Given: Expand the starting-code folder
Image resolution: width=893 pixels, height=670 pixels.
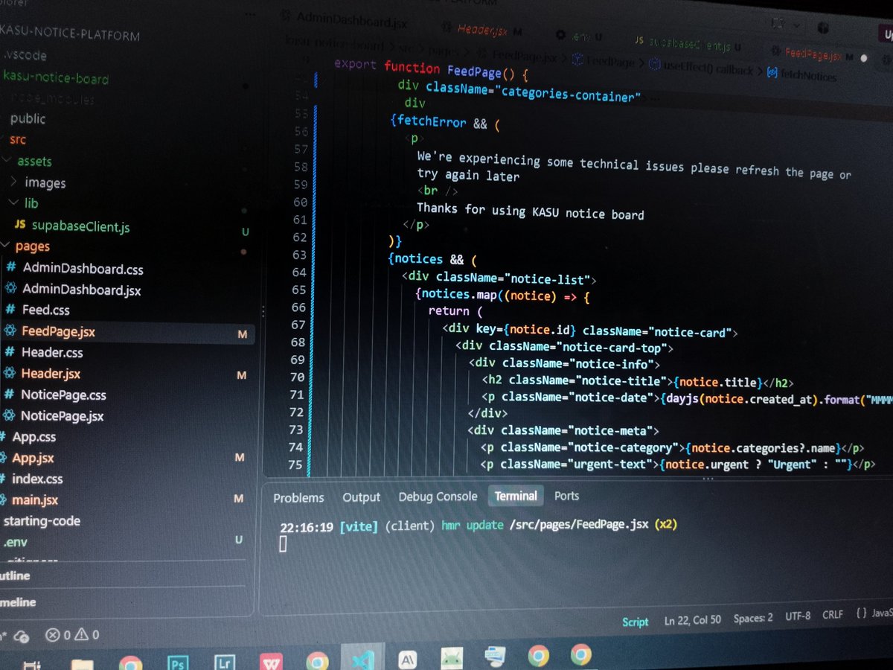Looking at the screenshot, I should tap(41, 520).
